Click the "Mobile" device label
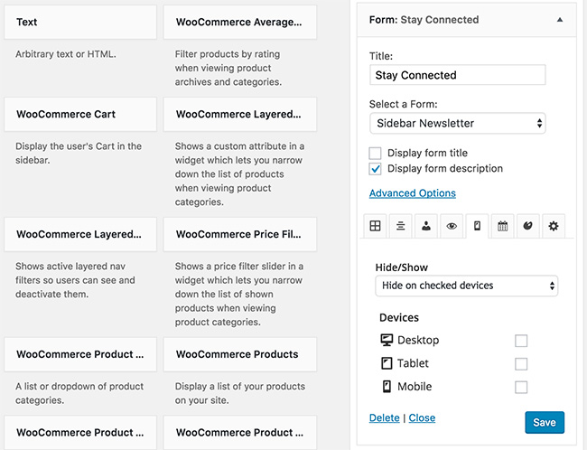 415,387
